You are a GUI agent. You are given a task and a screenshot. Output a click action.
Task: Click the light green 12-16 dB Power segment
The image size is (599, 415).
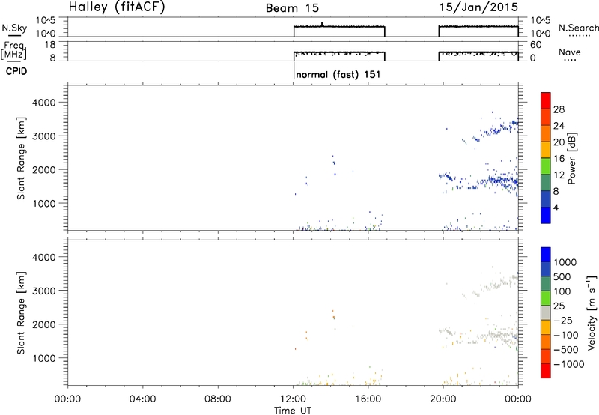click(x=546, y=166)
